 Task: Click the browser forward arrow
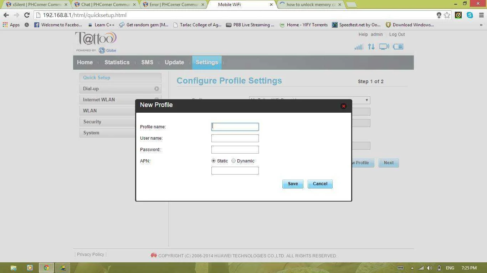click(16, 15)
